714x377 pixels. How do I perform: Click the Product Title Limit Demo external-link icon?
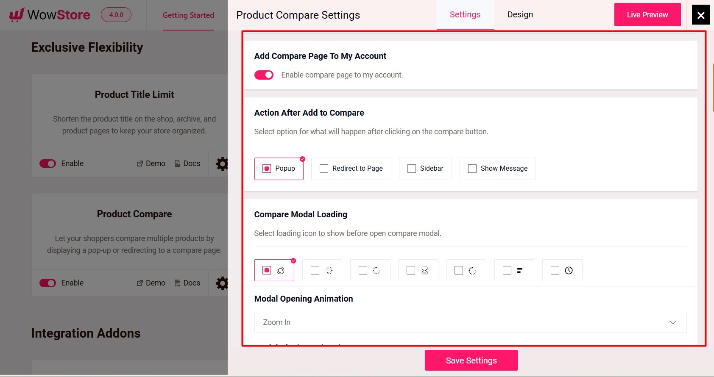tap(140, 164)
